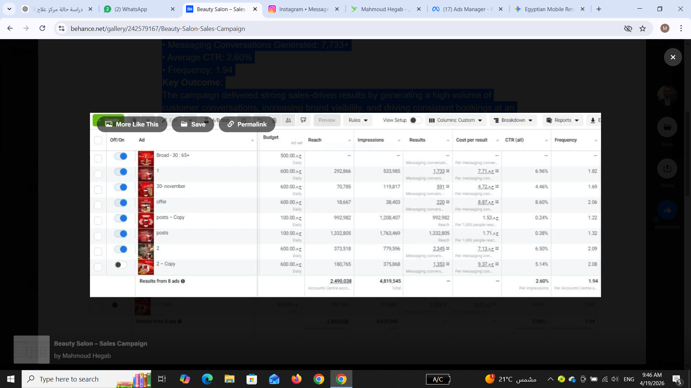Screen dimensions: 691x388
Task: Reload the page with the refresh icon
Action: (x=42, y=28)
